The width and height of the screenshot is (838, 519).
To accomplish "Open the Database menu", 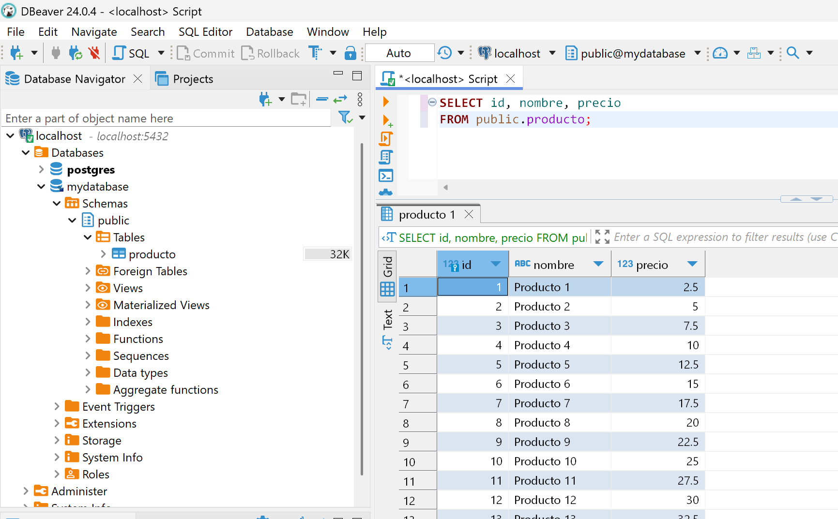I will pyautogui.click(x=269, y=31).
